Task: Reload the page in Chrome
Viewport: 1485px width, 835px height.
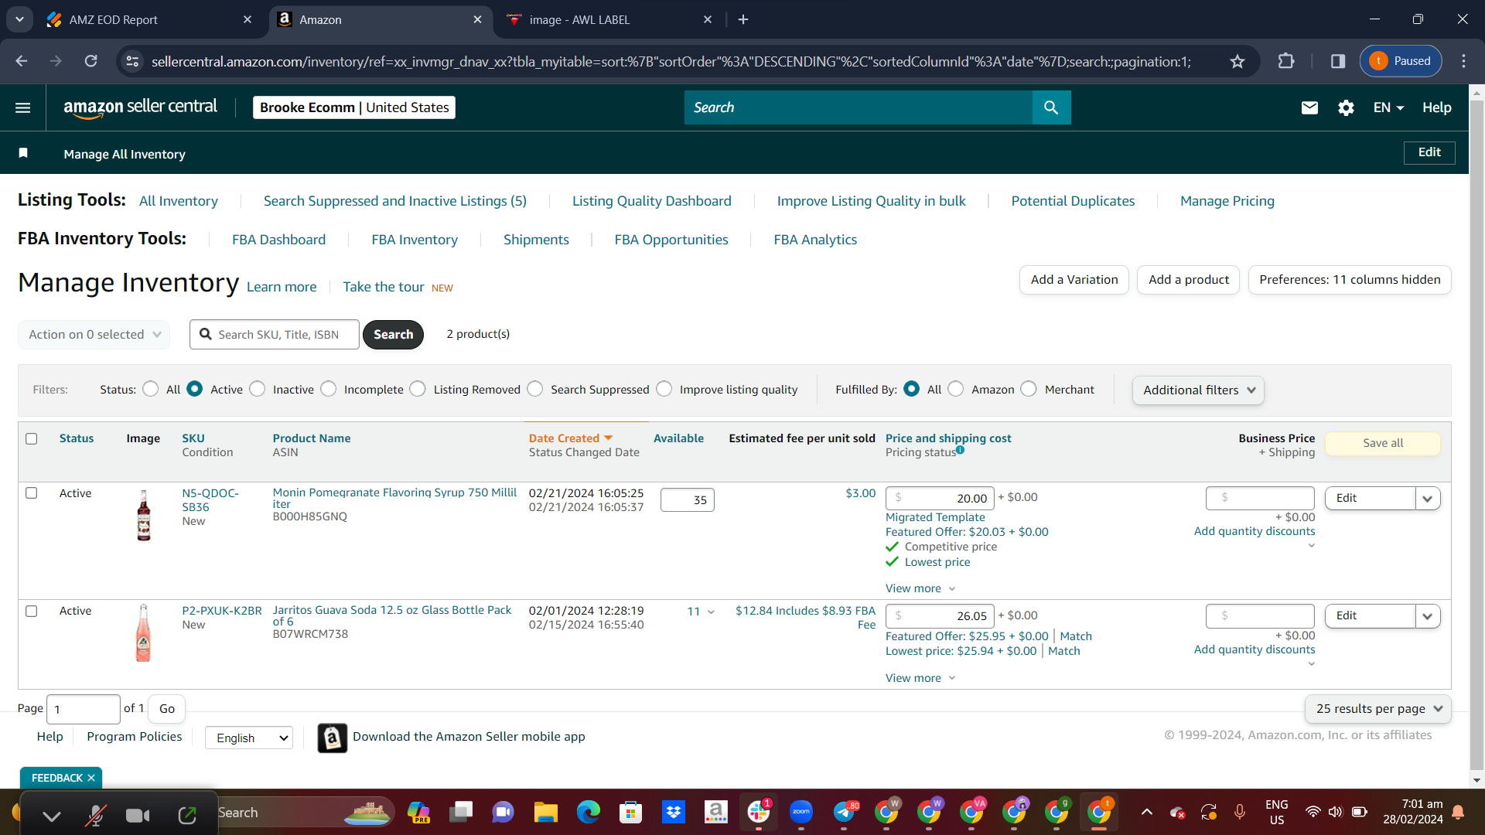Action: coord(91,61)
